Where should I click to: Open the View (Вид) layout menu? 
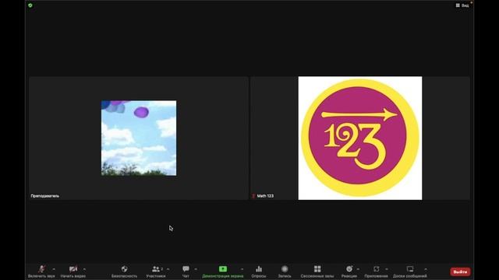(x=462, y=5)
